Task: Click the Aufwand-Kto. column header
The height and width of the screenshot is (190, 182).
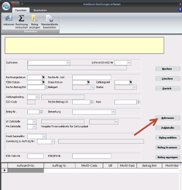Action: [26, 165]
